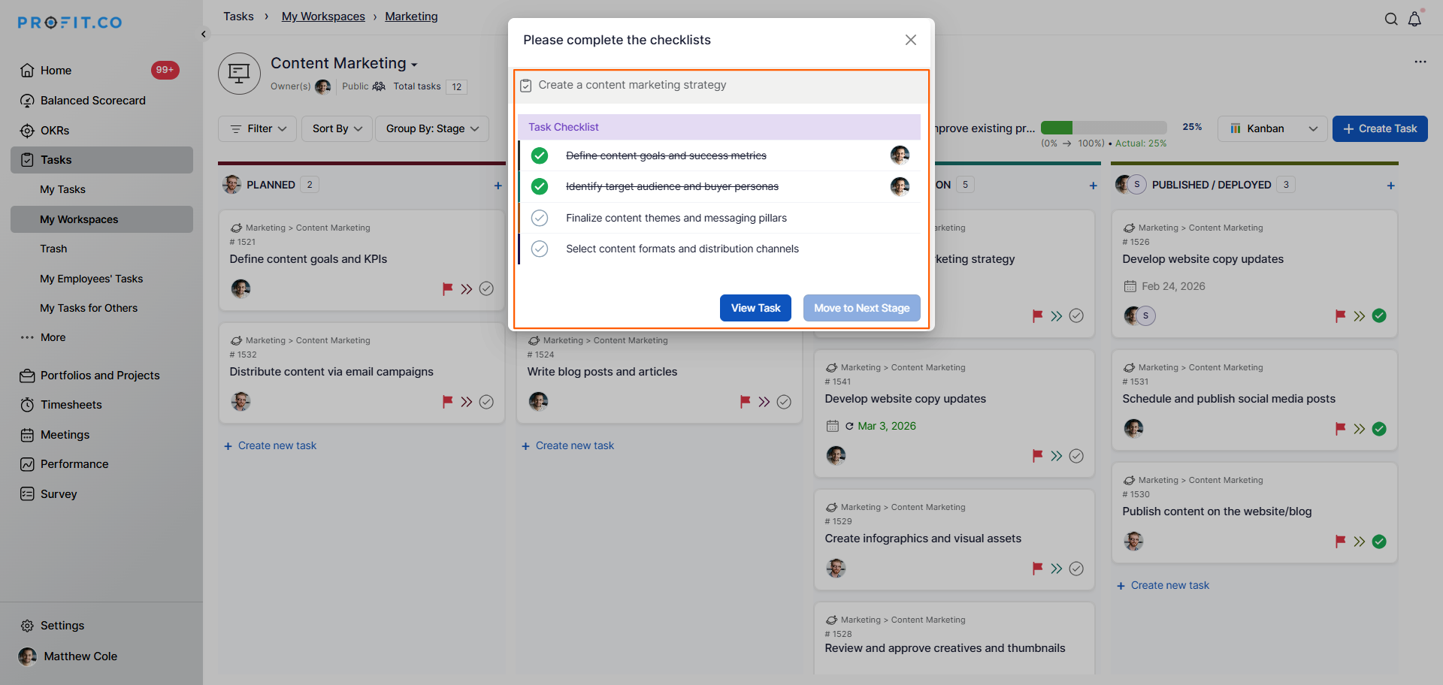Click the search magnifier icon
The width and height of the screenshot is (1443, 685).
pyautogui.click(x=1391, y=20)
